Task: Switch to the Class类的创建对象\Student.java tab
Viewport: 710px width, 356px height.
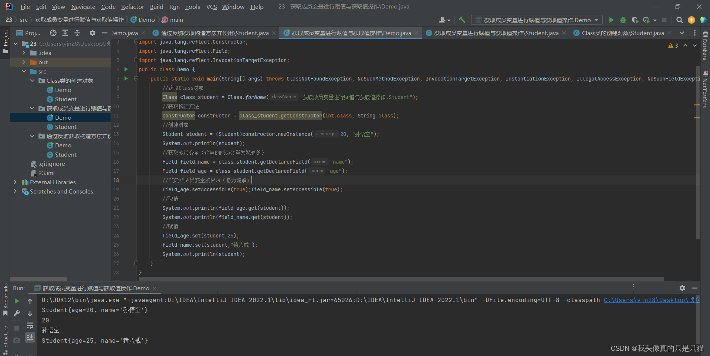Action: coord(622,33)
